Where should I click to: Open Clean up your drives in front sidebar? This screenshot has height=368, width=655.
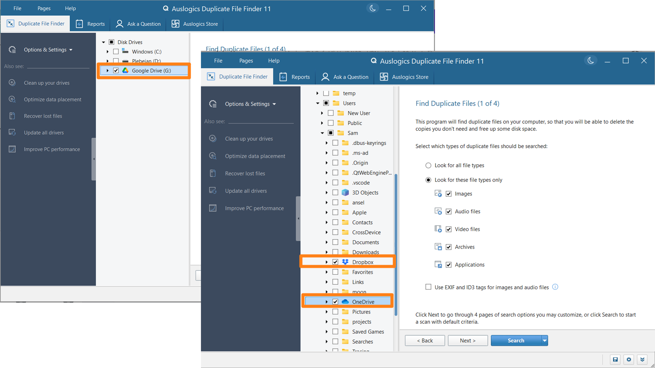(x=249, y=139)
